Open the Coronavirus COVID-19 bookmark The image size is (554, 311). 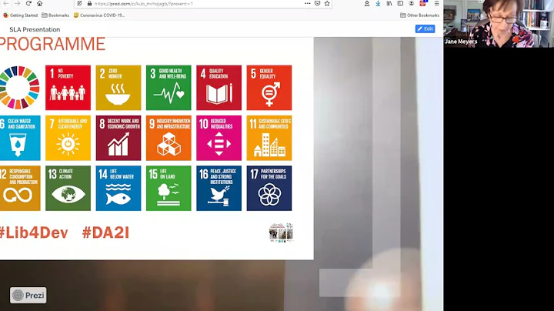(x=99, y=15)
